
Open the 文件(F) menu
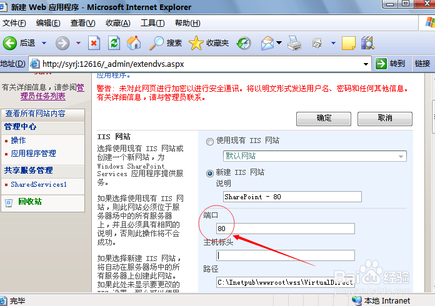tap(14, 23)
